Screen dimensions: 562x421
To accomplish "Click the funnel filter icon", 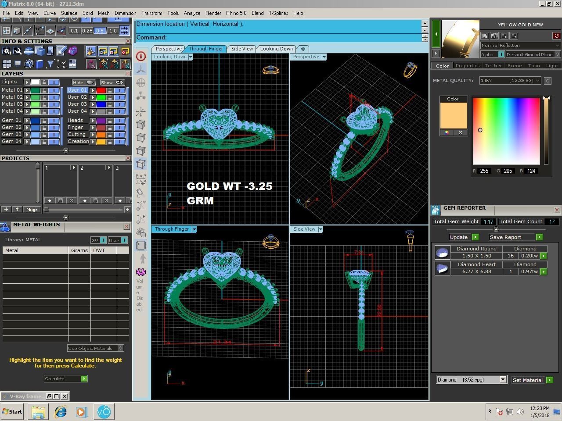I will (x=50, y=64).
